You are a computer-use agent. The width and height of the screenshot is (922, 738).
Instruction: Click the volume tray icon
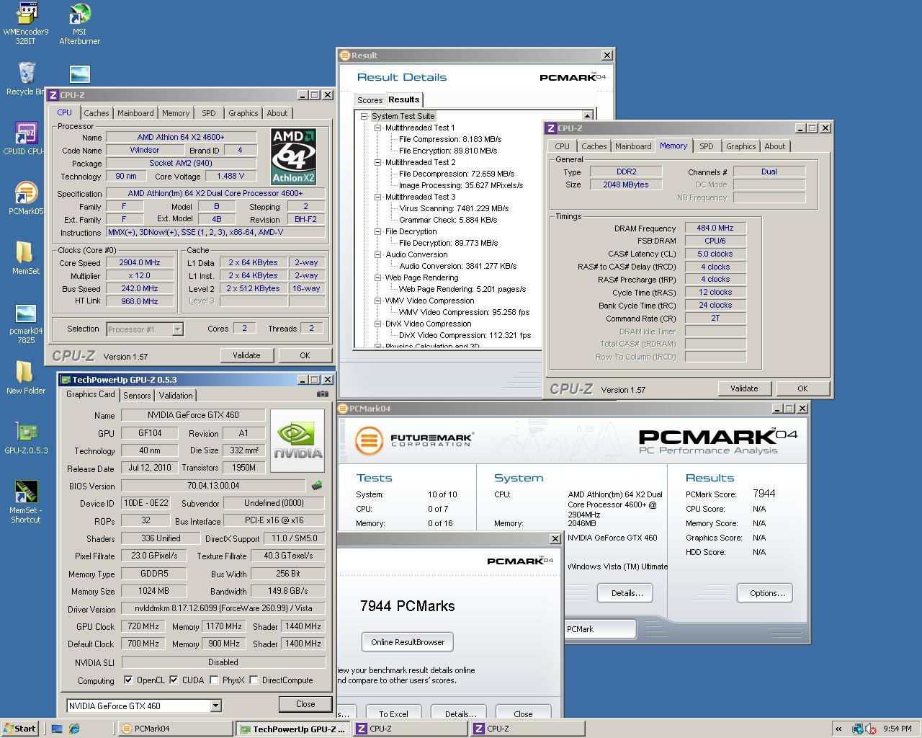point(872,729)
